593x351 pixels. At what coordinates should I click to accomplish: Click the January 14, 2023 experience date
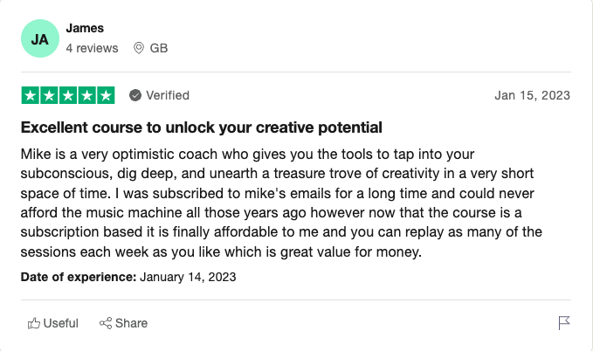point(188,277)
